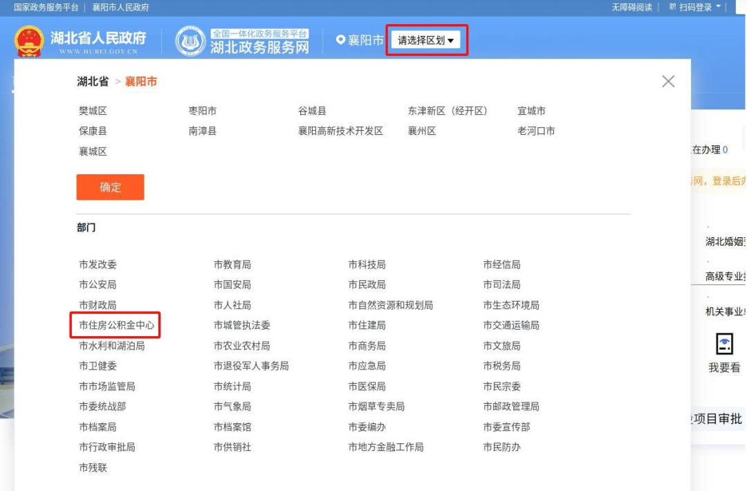Choose 东津新区（经开区）
Screen dimensions: 747x491
click(x=448, y=111)
